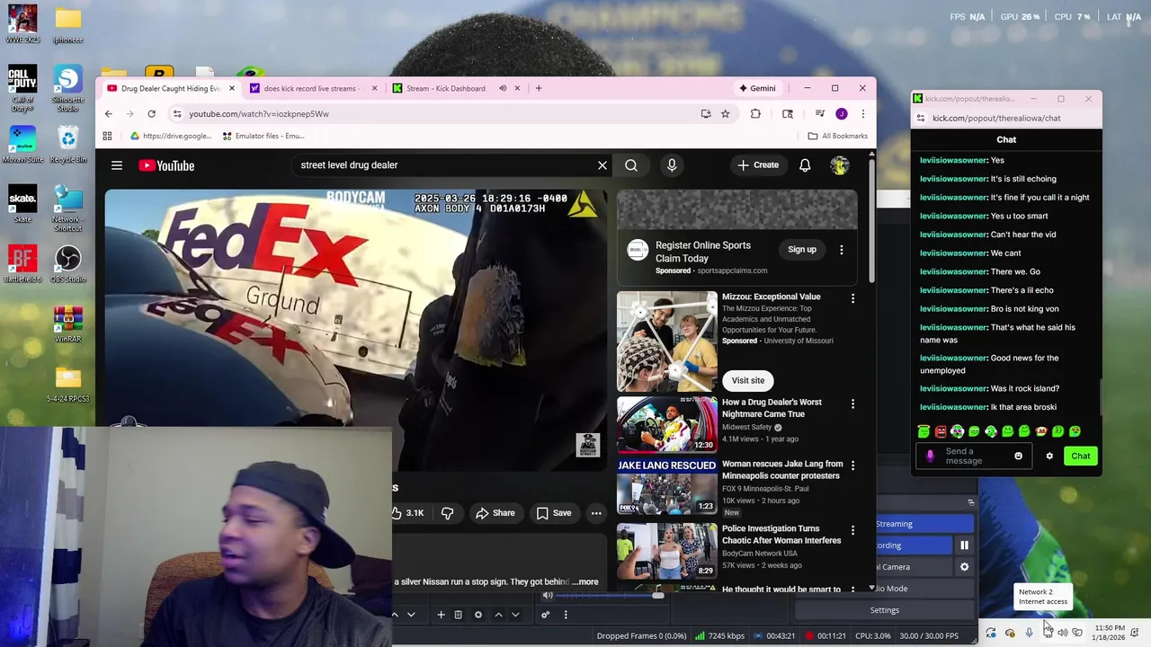The height and width of the screenshot is (647, 1151).
Task: Open the YouTube hamburger guide menu
Action: pyautogui.click(x=117, y=165)
